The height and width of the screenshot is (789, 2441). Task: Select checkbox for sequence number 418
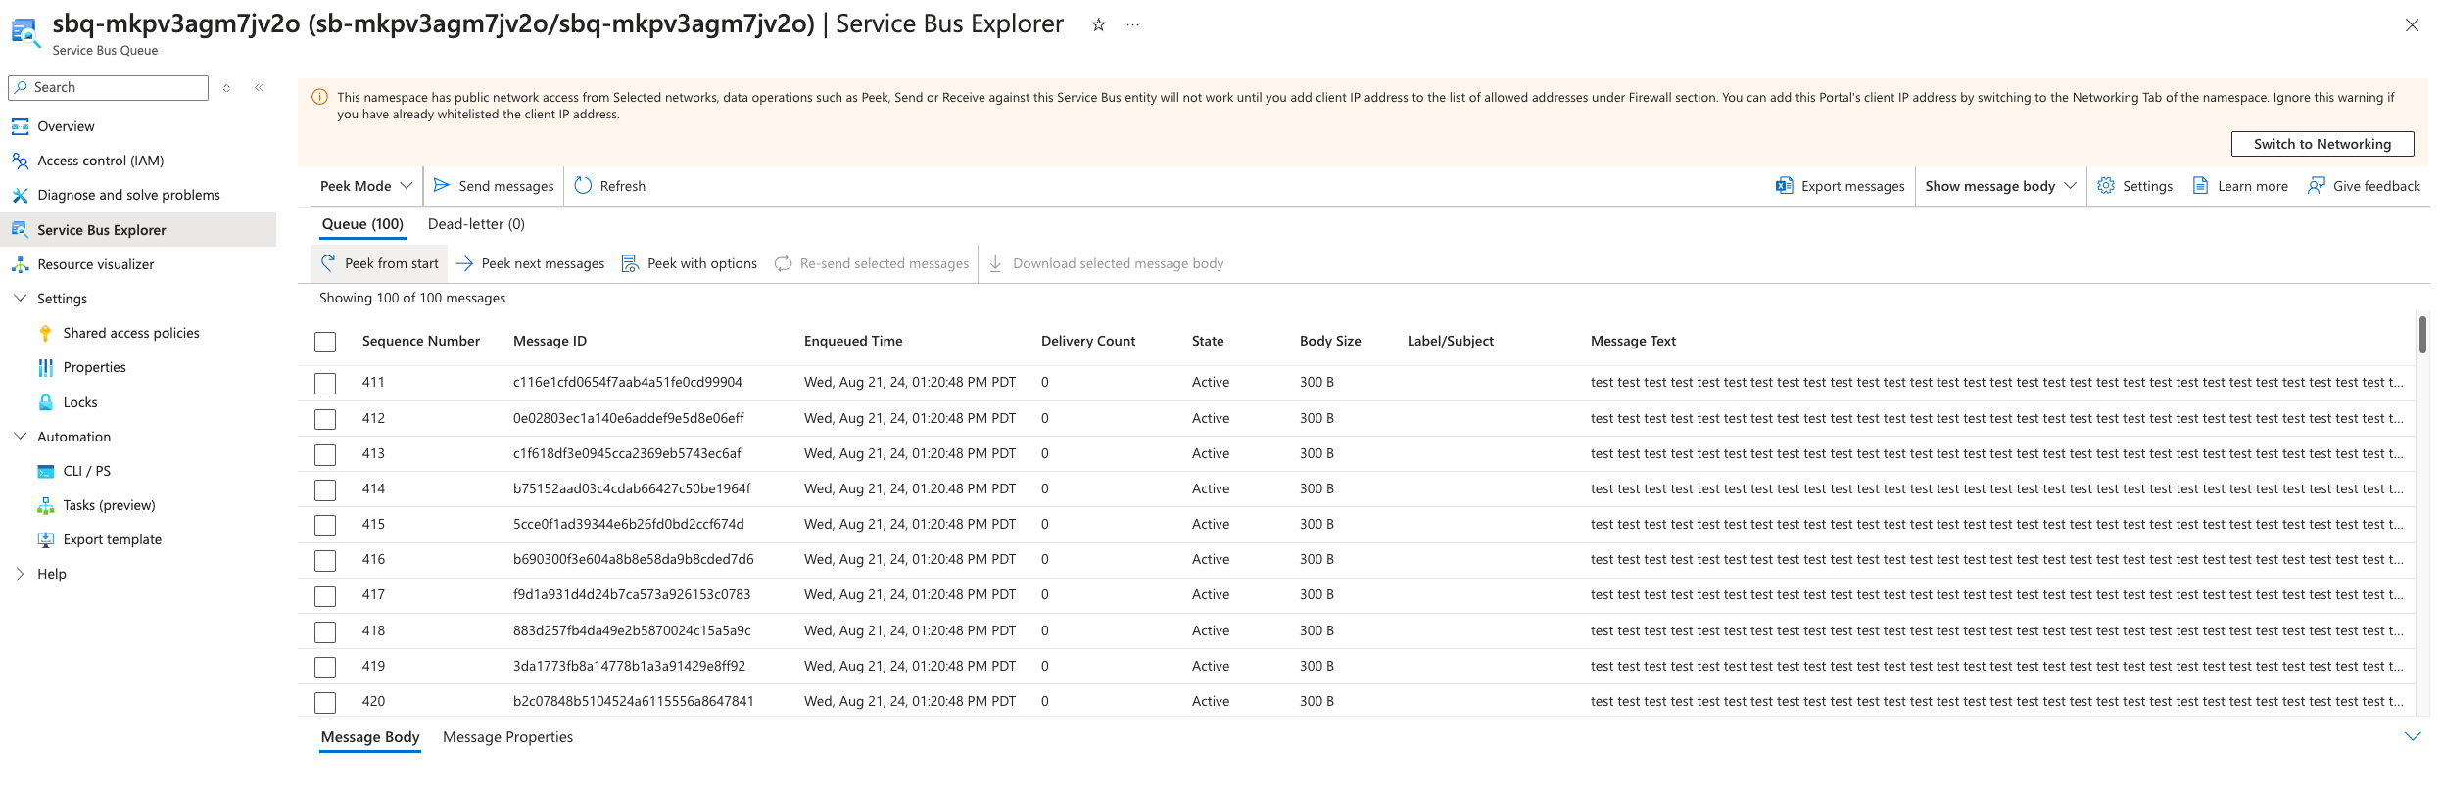[325, 631]
